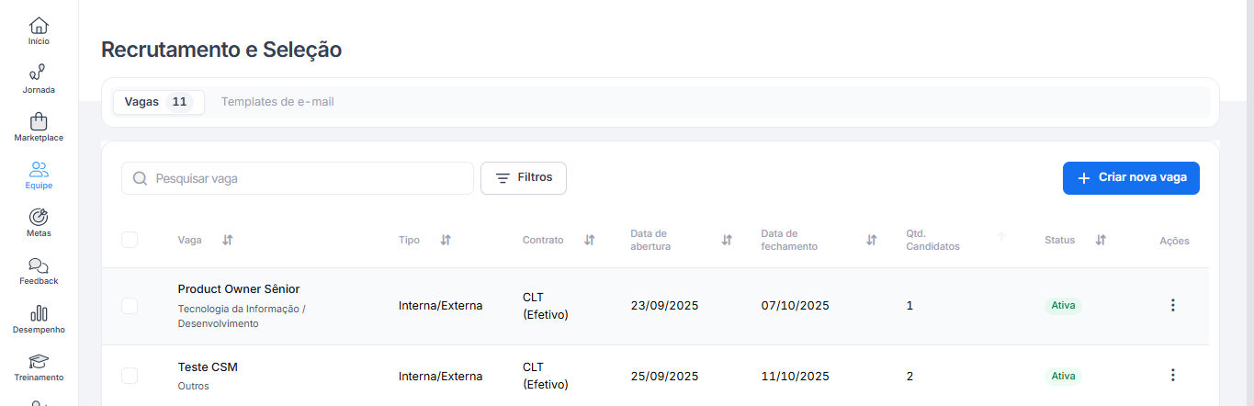Viewport: 1254px width, 406px height.
Task: Sort by Data de abertura column
Action: click(x=727, y=240)
